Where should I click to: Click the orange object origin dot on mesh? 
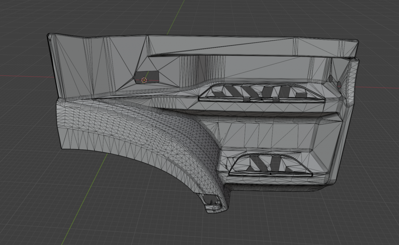(x=144, y=80)
